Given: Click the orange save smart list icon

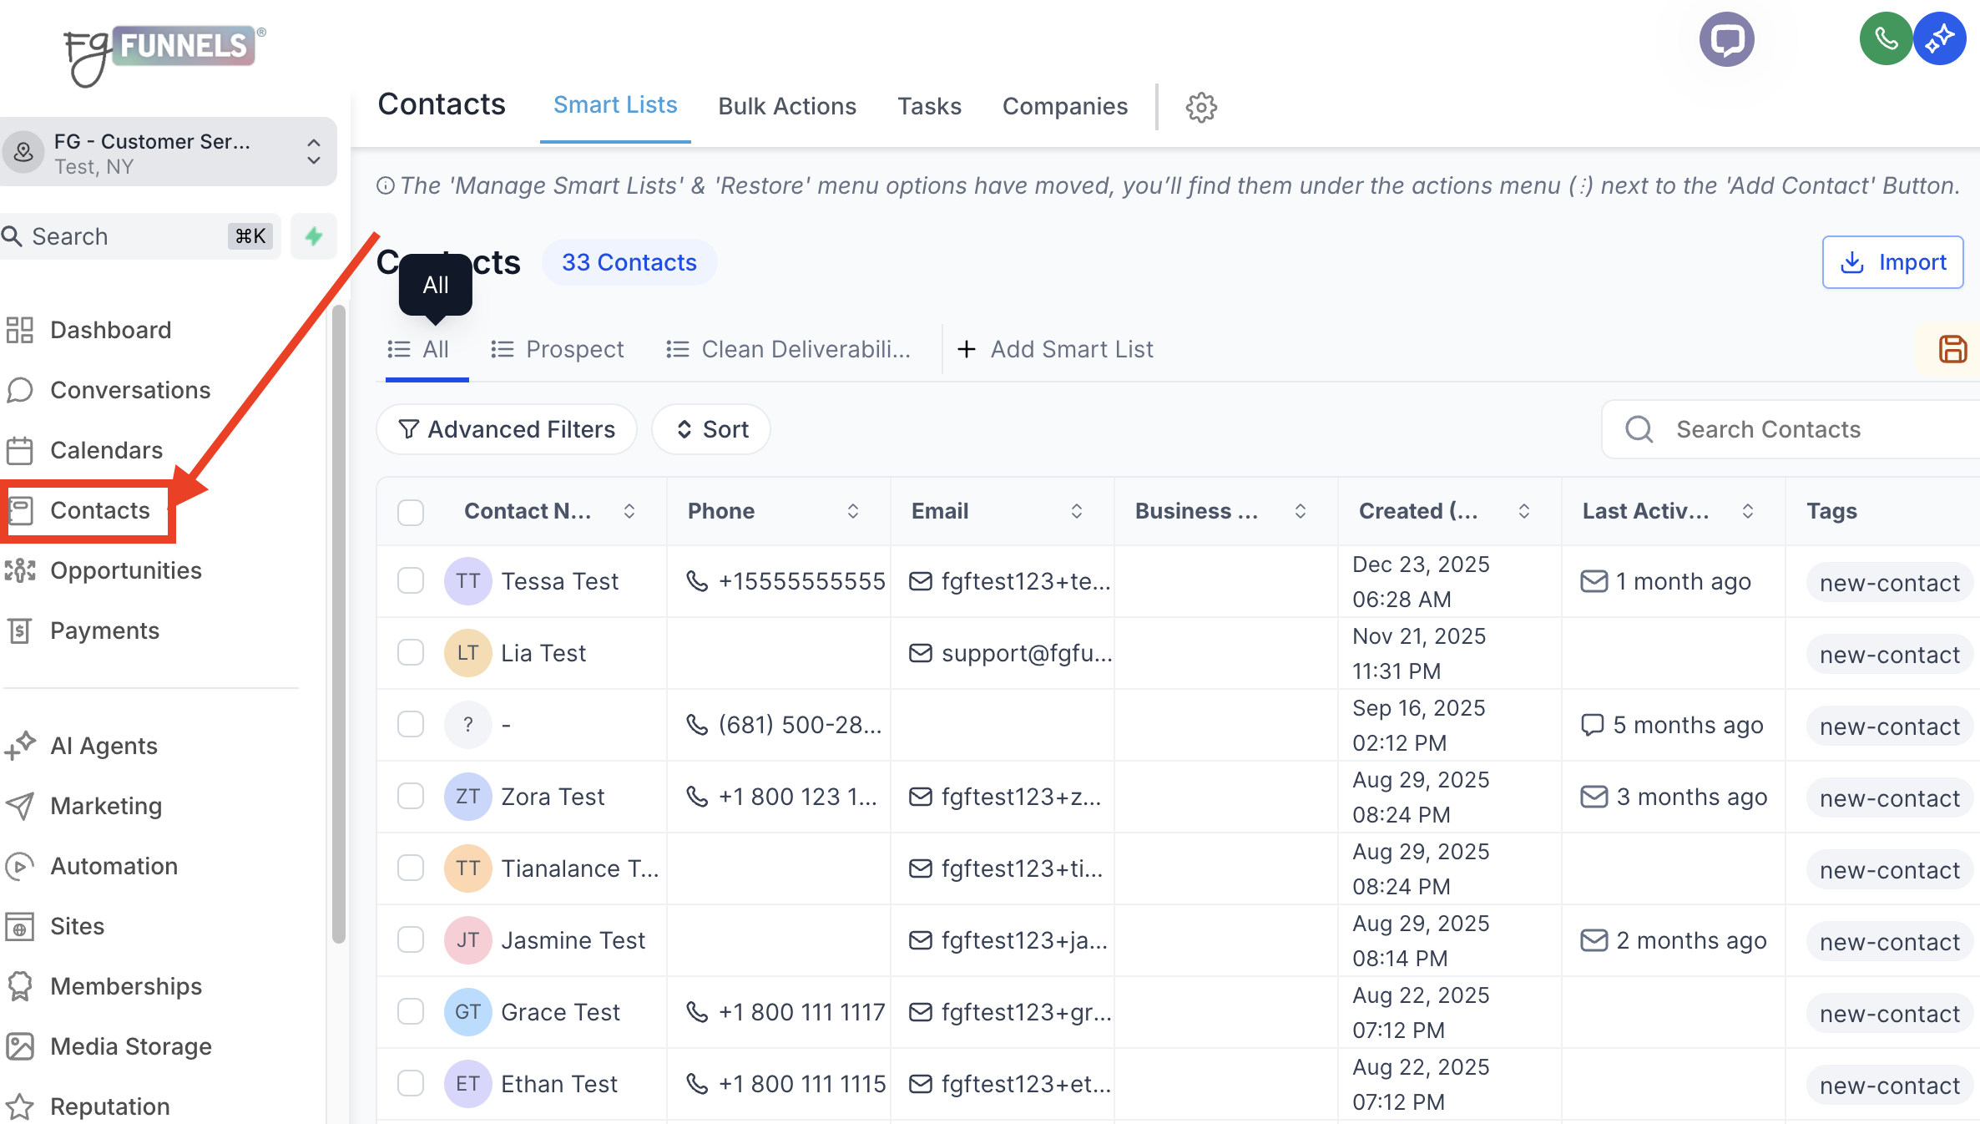Looking at the screenshot, I should click(1952, 349).
